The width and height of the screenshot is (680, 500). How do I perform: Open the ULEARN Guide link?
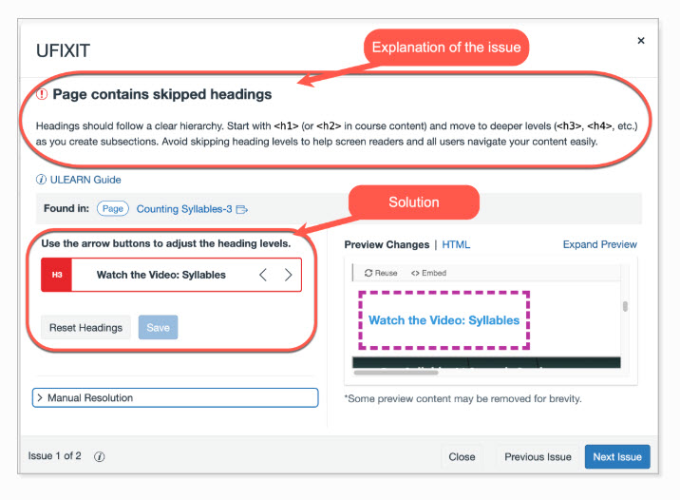tap(85, 180)
